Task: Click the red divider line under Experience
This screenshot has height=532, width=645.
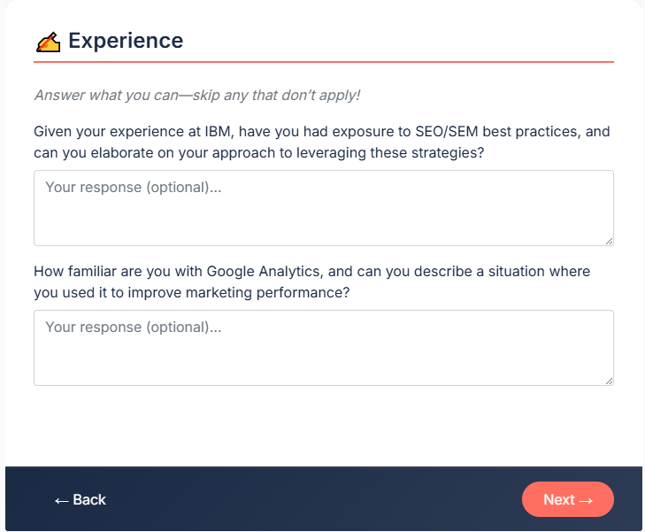Action: (323, 62)
